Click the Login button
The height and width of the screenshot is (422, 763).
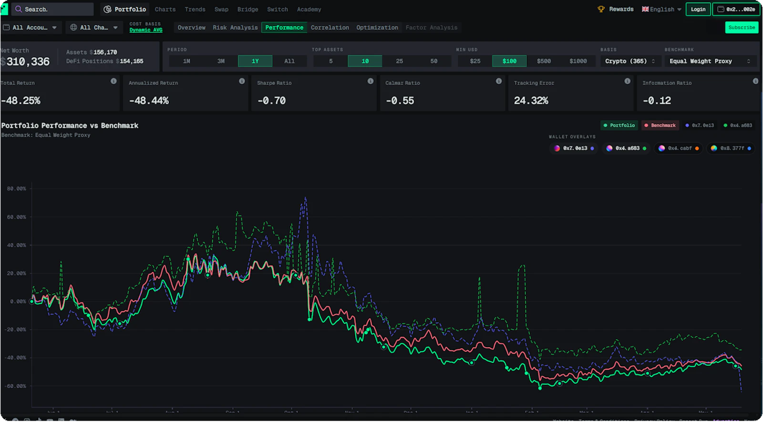coord(698,9)
